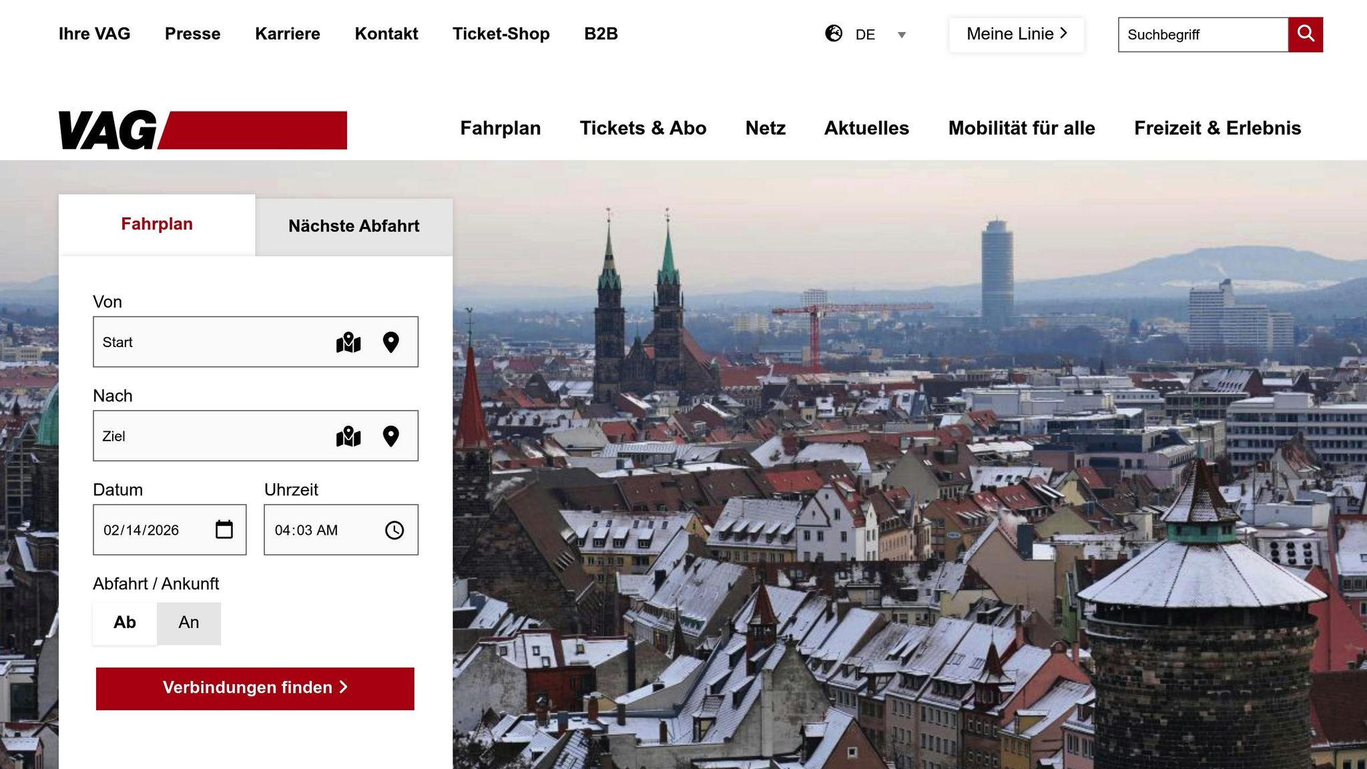Screen dimensions: 1367x769
Task: Select the location pin icon next to Start
Action: pos(390,342)
